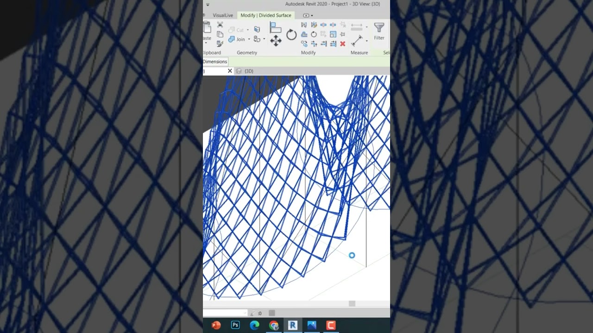Screen dimensions: 593x333
Task: Switch to the VisualLive ribbon tab
Action: point(223,15)
